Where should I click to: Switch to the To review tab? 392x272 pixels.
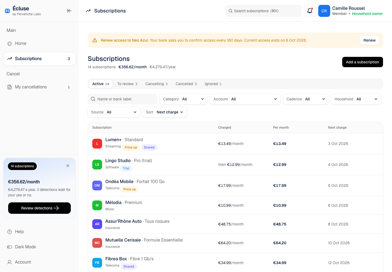click(127, 84)
